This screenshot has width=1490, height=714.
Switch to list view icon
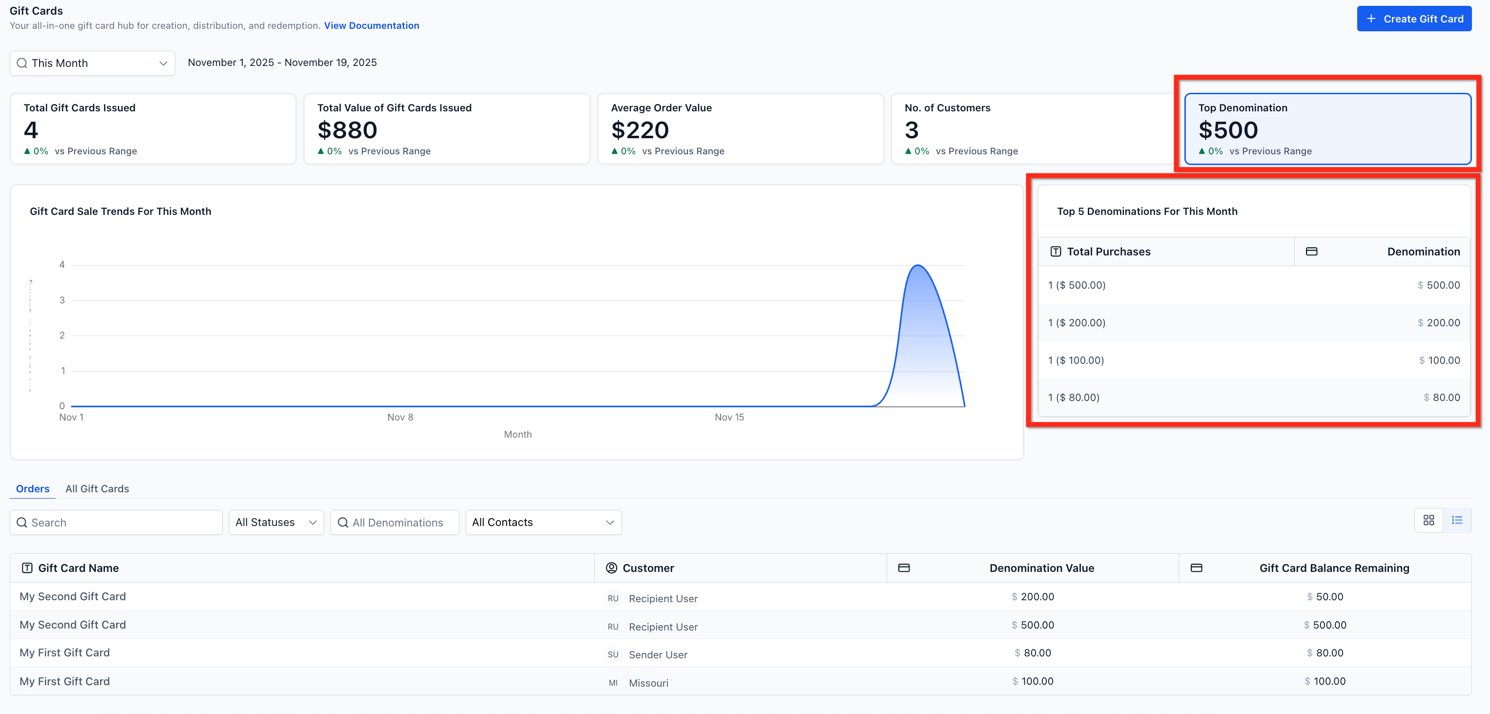coord(1456,521)
